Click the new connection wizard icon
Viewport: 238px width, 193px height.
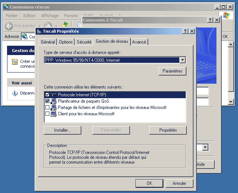click(15, 62)
